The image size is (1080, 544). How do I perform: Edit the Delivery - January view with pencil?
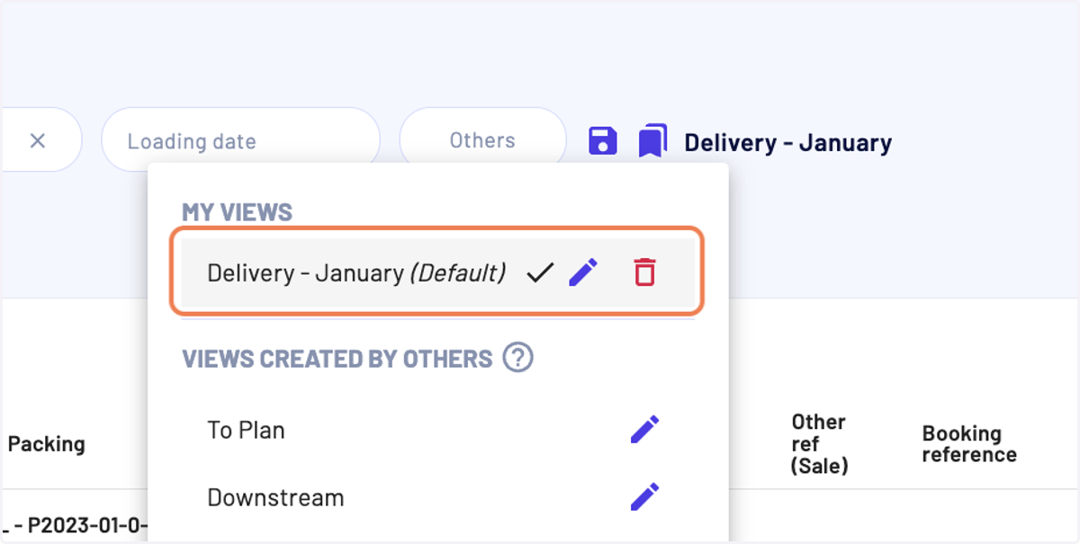[x=583, y=272]
